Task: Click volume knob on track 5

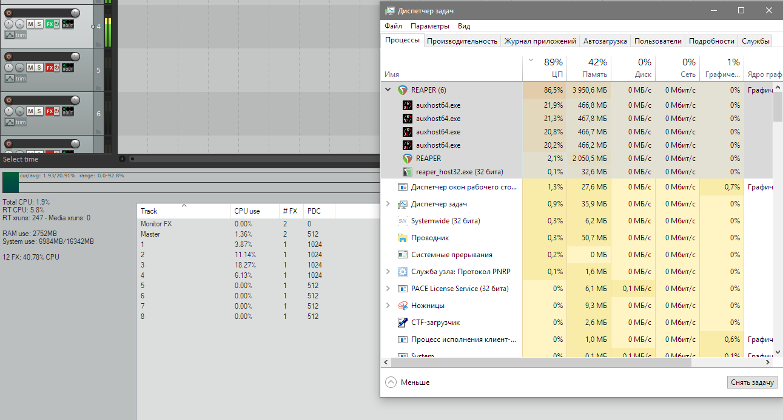Action: point(75,56)
